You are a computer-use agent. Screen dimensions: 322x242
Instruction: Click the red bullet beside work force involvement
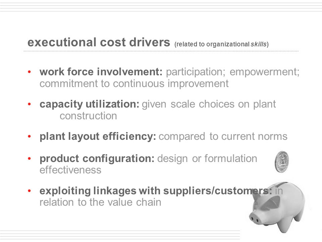point(30,72)
